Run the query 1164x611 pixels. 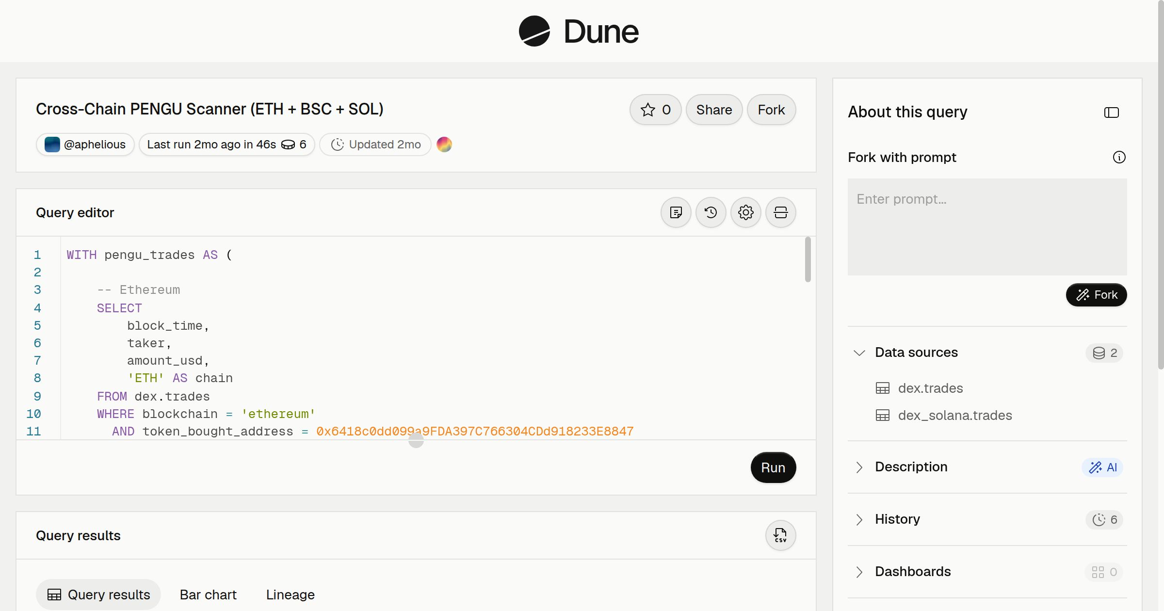click(x=773, y=467)
